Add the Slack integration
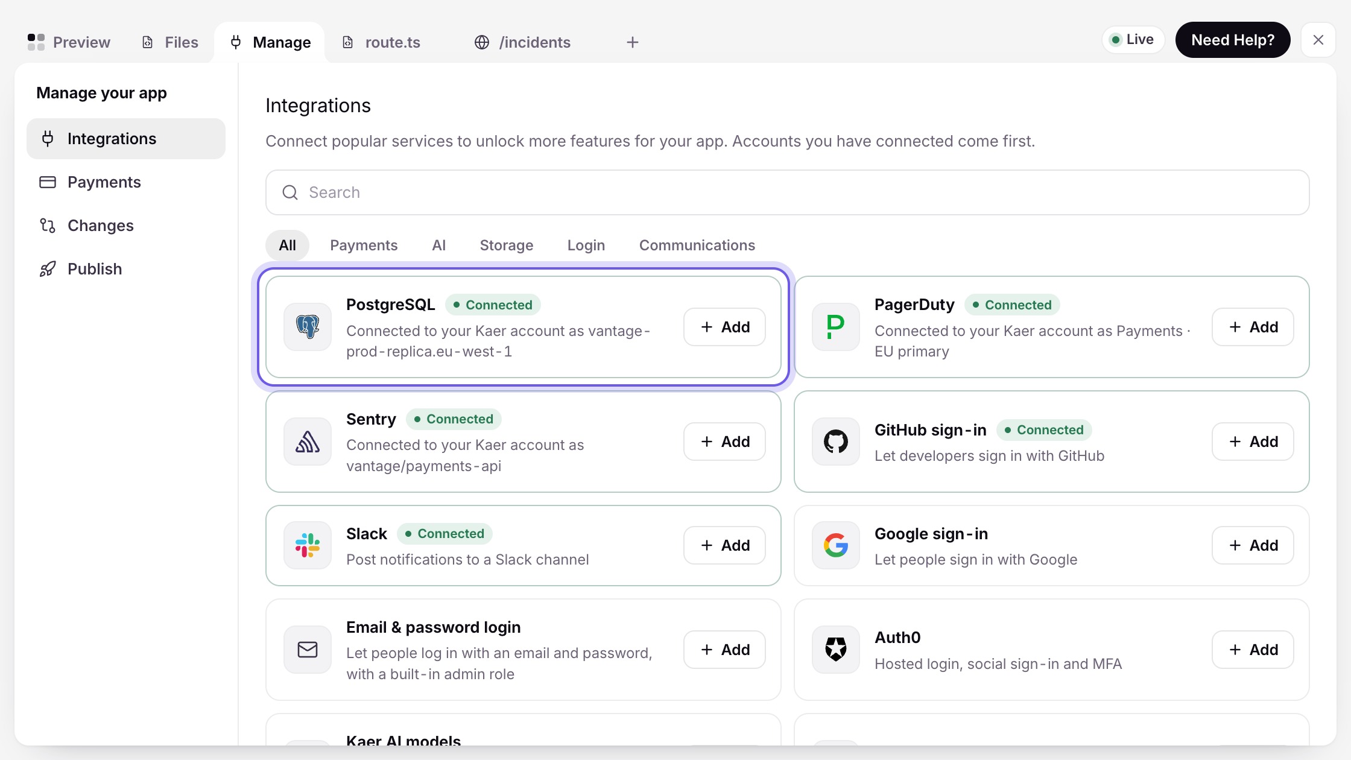The image size is (1351, 760). (x=725, y=545)
